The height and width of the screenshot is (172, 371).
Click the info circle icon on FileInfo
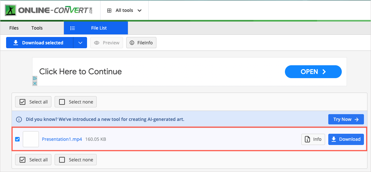coord(132,43)
